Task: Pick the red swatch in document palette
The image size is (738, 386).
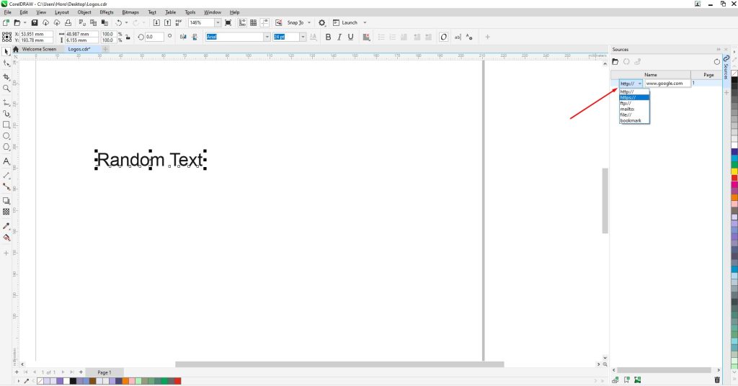Action: (x=177, y=381)
